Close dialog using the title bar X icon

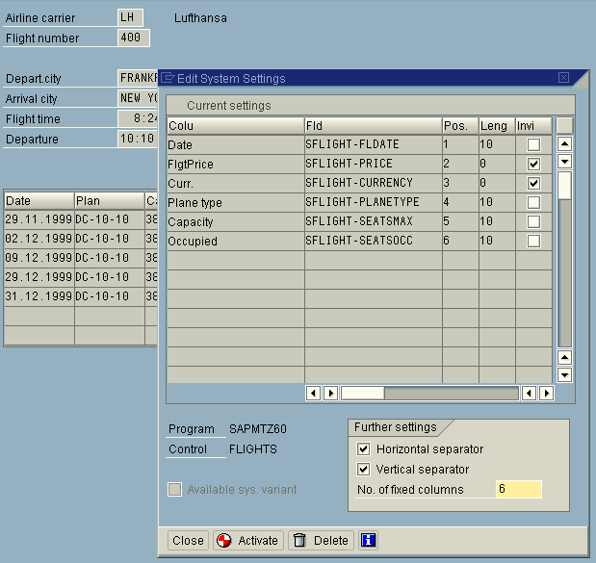[x=563, y=78]
